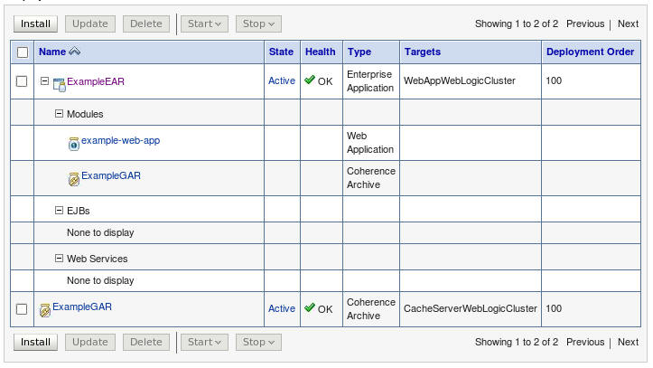Sort by the Targets column header
653x368 pixels.
(423, 52)
